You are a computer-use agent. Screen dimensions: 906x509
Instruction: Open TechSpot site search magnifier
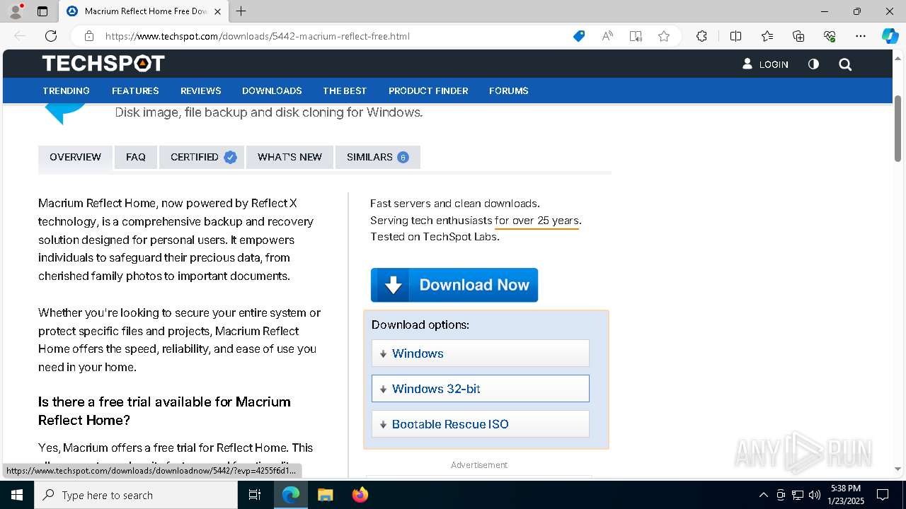845,64
